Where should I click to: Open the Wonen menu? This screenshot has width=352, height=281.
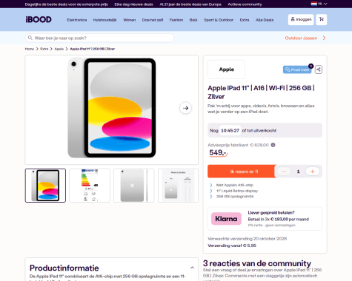pos(130,20)
